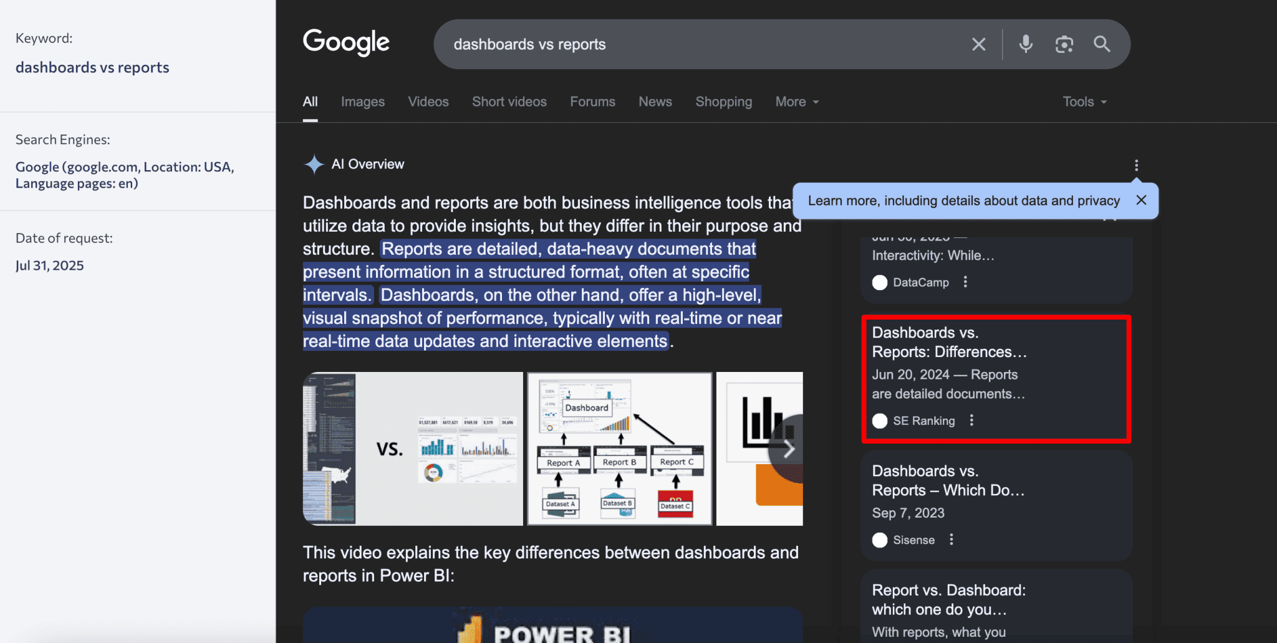The height and width of the screenshot is (643, 1277).
Task: Open three-dot menu beside SE Ranking
Action: pyautogui.click(x=971, y=421)
